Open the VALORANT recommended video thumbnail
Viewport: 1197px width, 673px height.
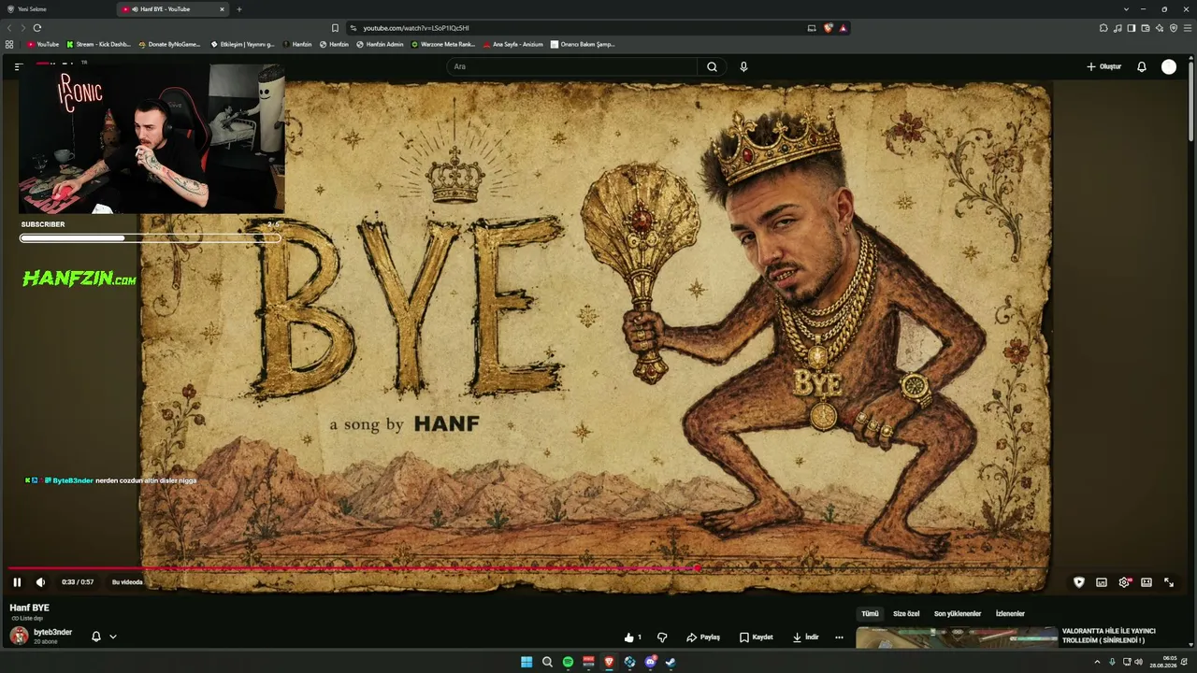click(957, 637)
